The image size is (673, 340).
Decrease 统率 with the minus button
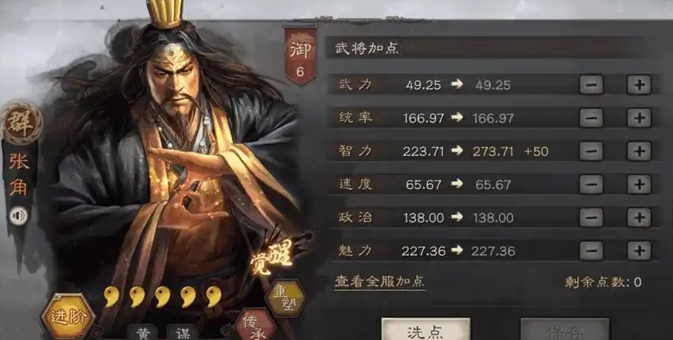[591, 118]
